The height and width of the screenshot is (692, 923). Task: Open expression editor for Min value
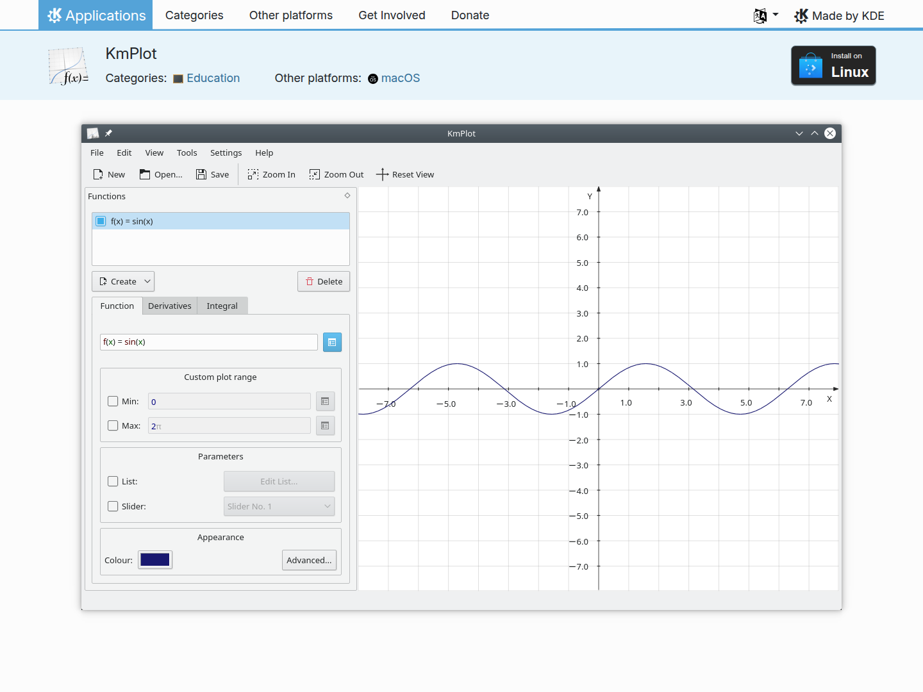click(325, 401)
